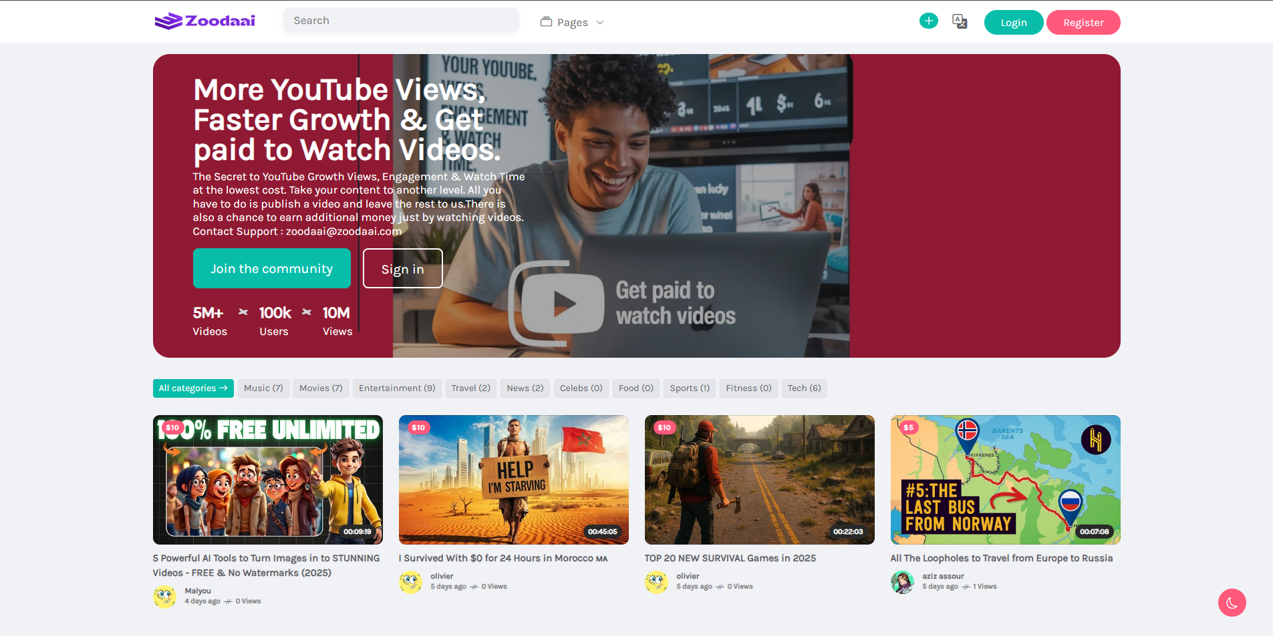Image resolution: width=1273 pixels, height=636 pixels.
Task: Open the survival games video thumbnail
Action: pos(760,480)
